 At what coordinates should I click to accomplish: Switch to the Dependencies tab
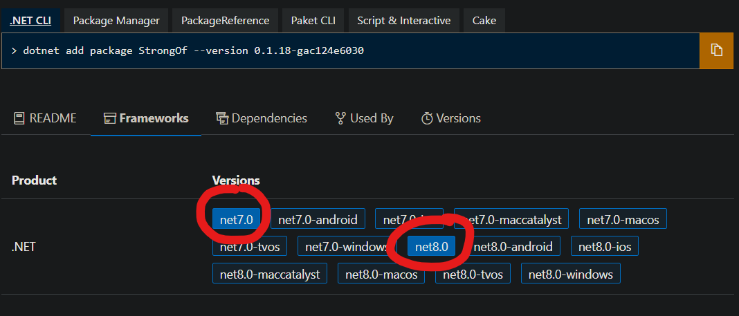[262, 118]
